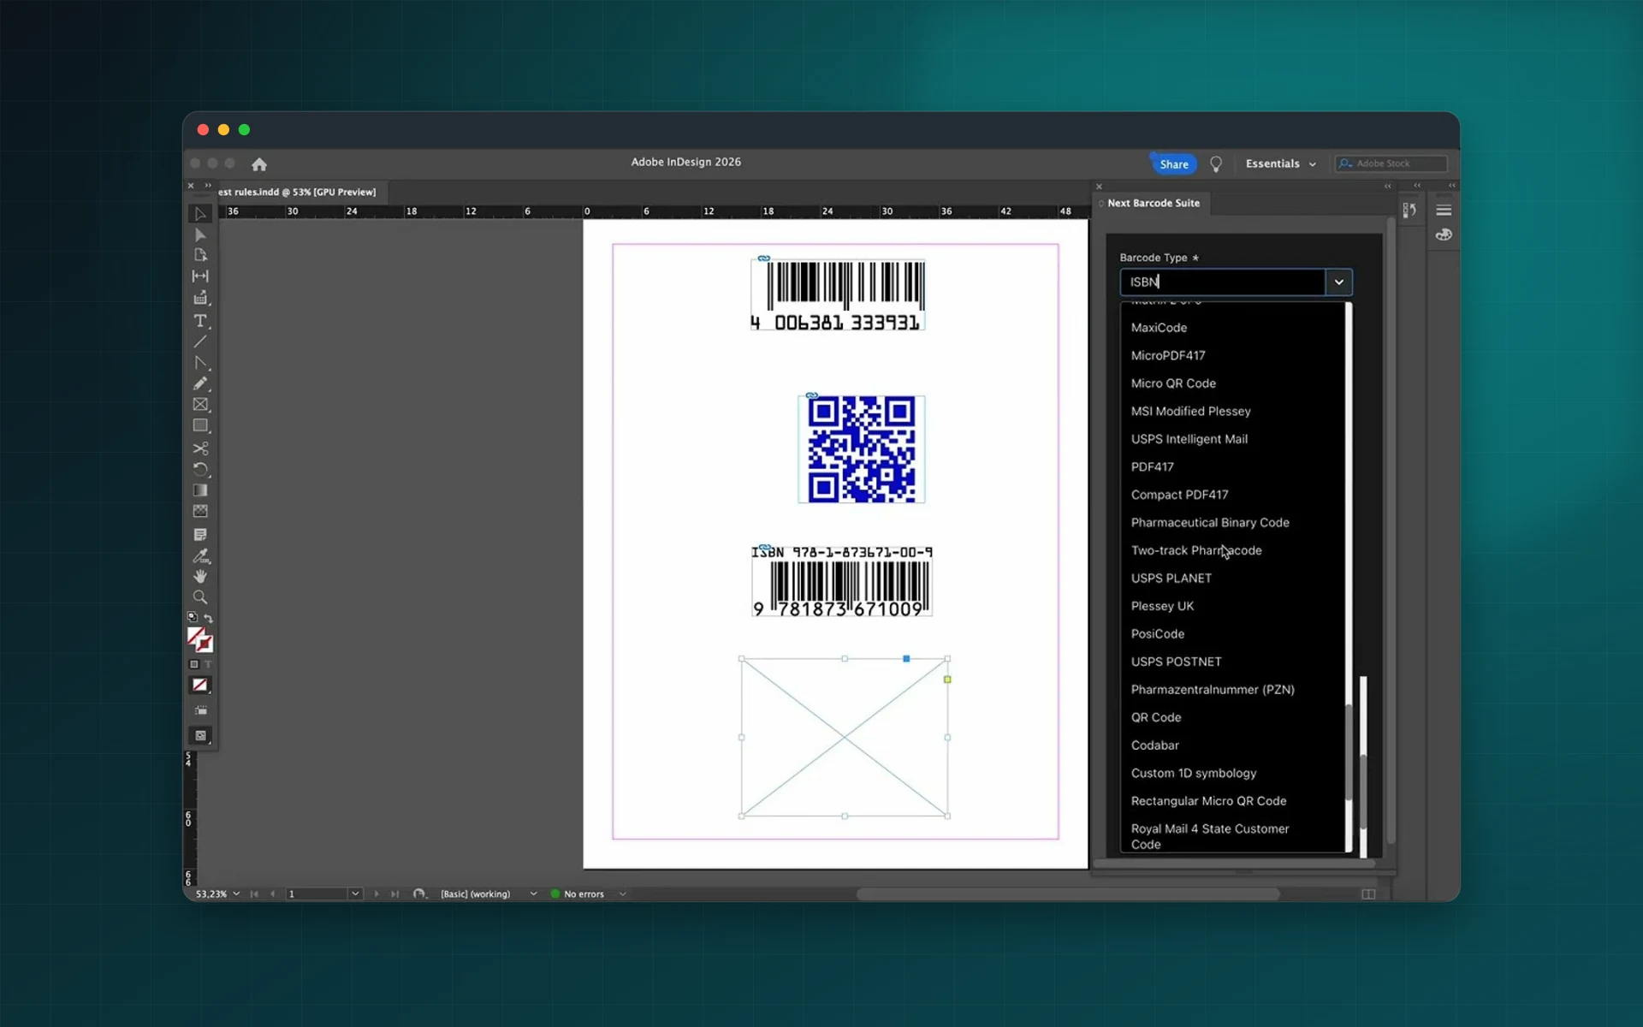
Task: Select the Gradient Swatch tool
Action: coord(200,490)
